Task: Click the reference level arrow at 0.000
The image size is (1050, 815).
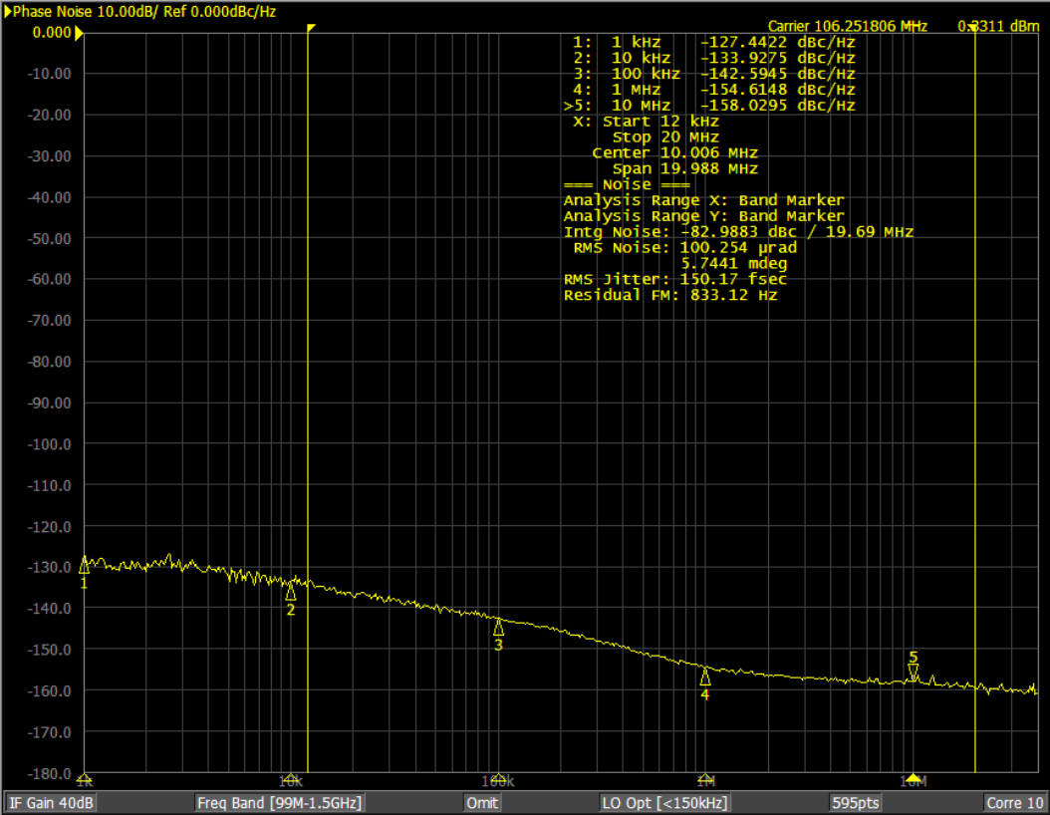Action: tap(79, 33)
